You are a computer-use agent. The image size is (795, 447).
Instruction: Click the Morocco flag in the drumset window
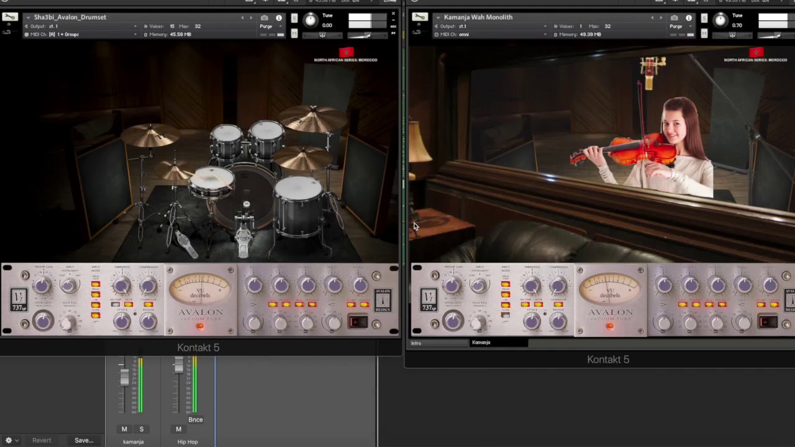[346, 52]
